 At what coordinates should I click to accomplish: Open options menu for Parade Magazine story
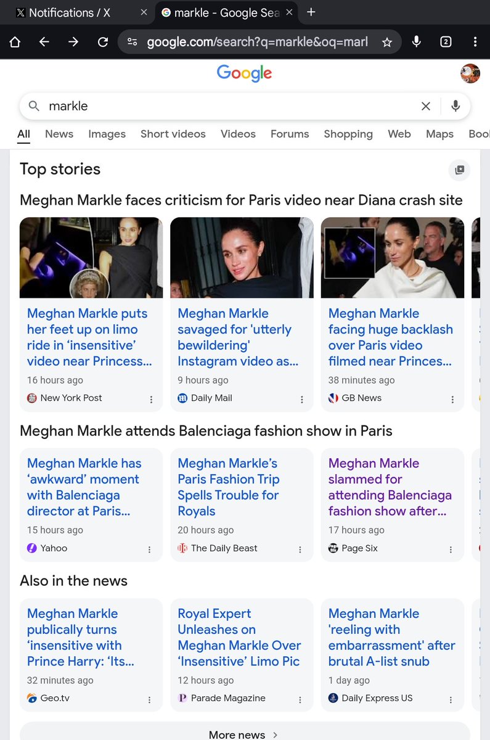(300, 700)
